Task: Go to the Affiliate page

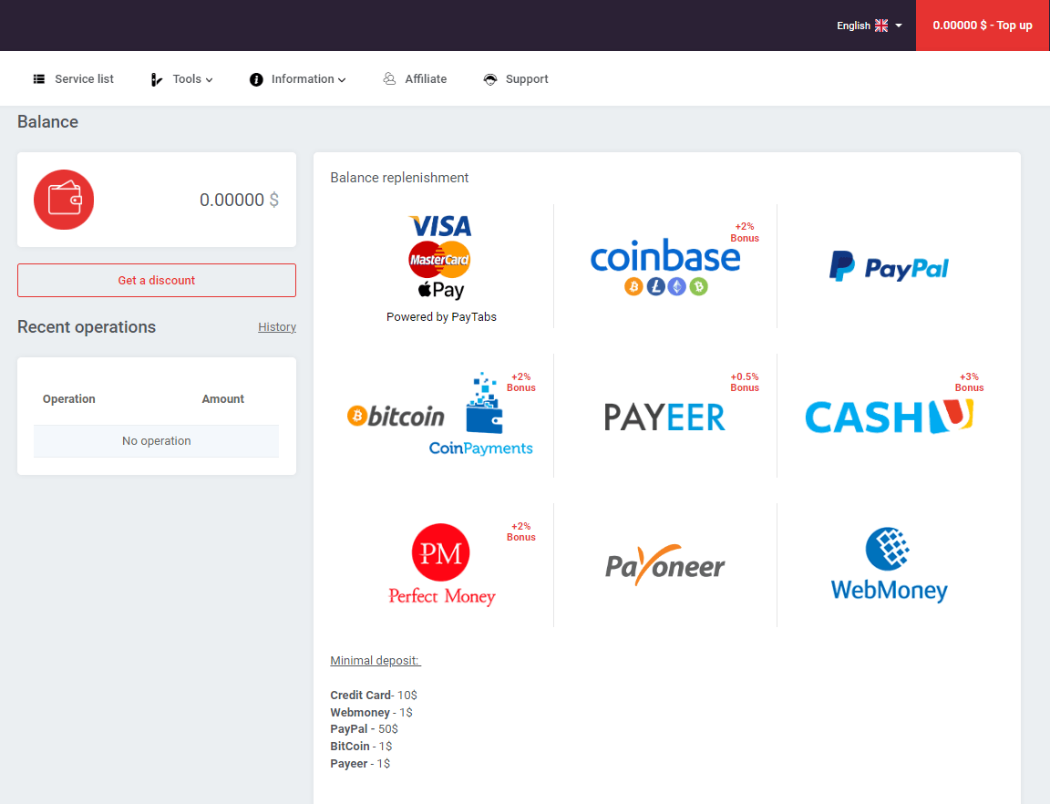Action: click(415, 79)
